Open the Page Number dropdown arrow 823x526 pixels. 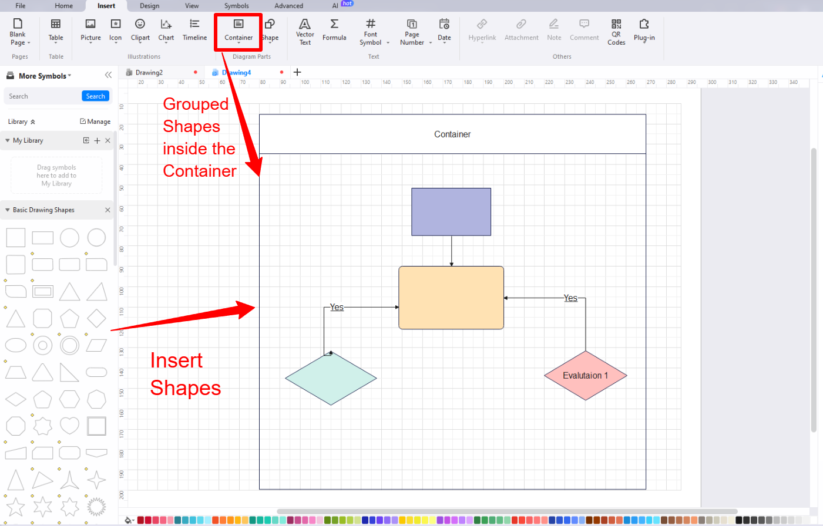[431, 43]
